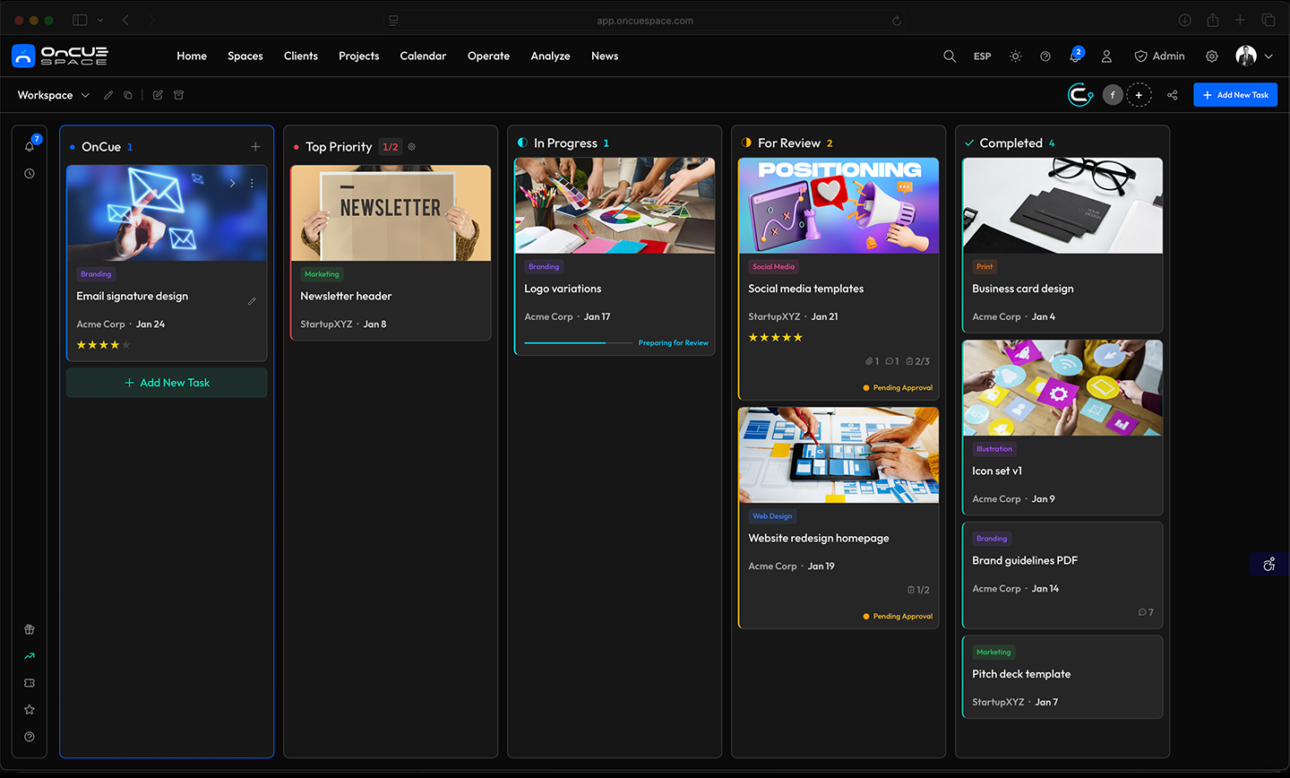Viewport: 1290px width, 778px height.
Task: Click the archive box icon in Workspace toolbar
Action: 178,95
